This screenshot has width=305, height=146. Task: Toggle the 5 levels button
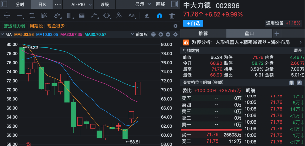pyautogui.click(x=299, y=83)
